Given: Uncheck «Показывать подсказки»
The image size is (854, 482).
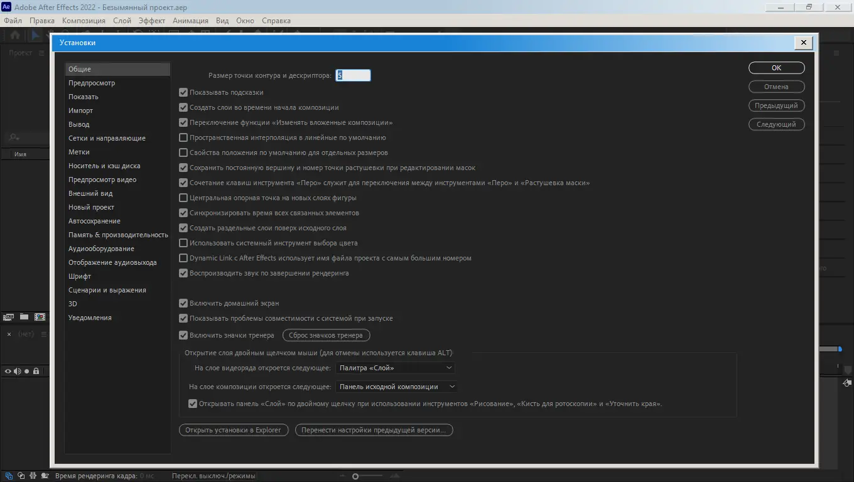Looking at the screenshot, I should (183, 92).
